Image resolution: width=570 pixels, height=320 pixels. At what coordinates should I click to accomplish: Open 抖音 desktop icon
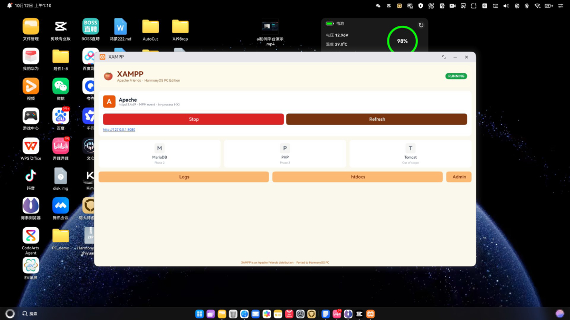tap(31, 179)
